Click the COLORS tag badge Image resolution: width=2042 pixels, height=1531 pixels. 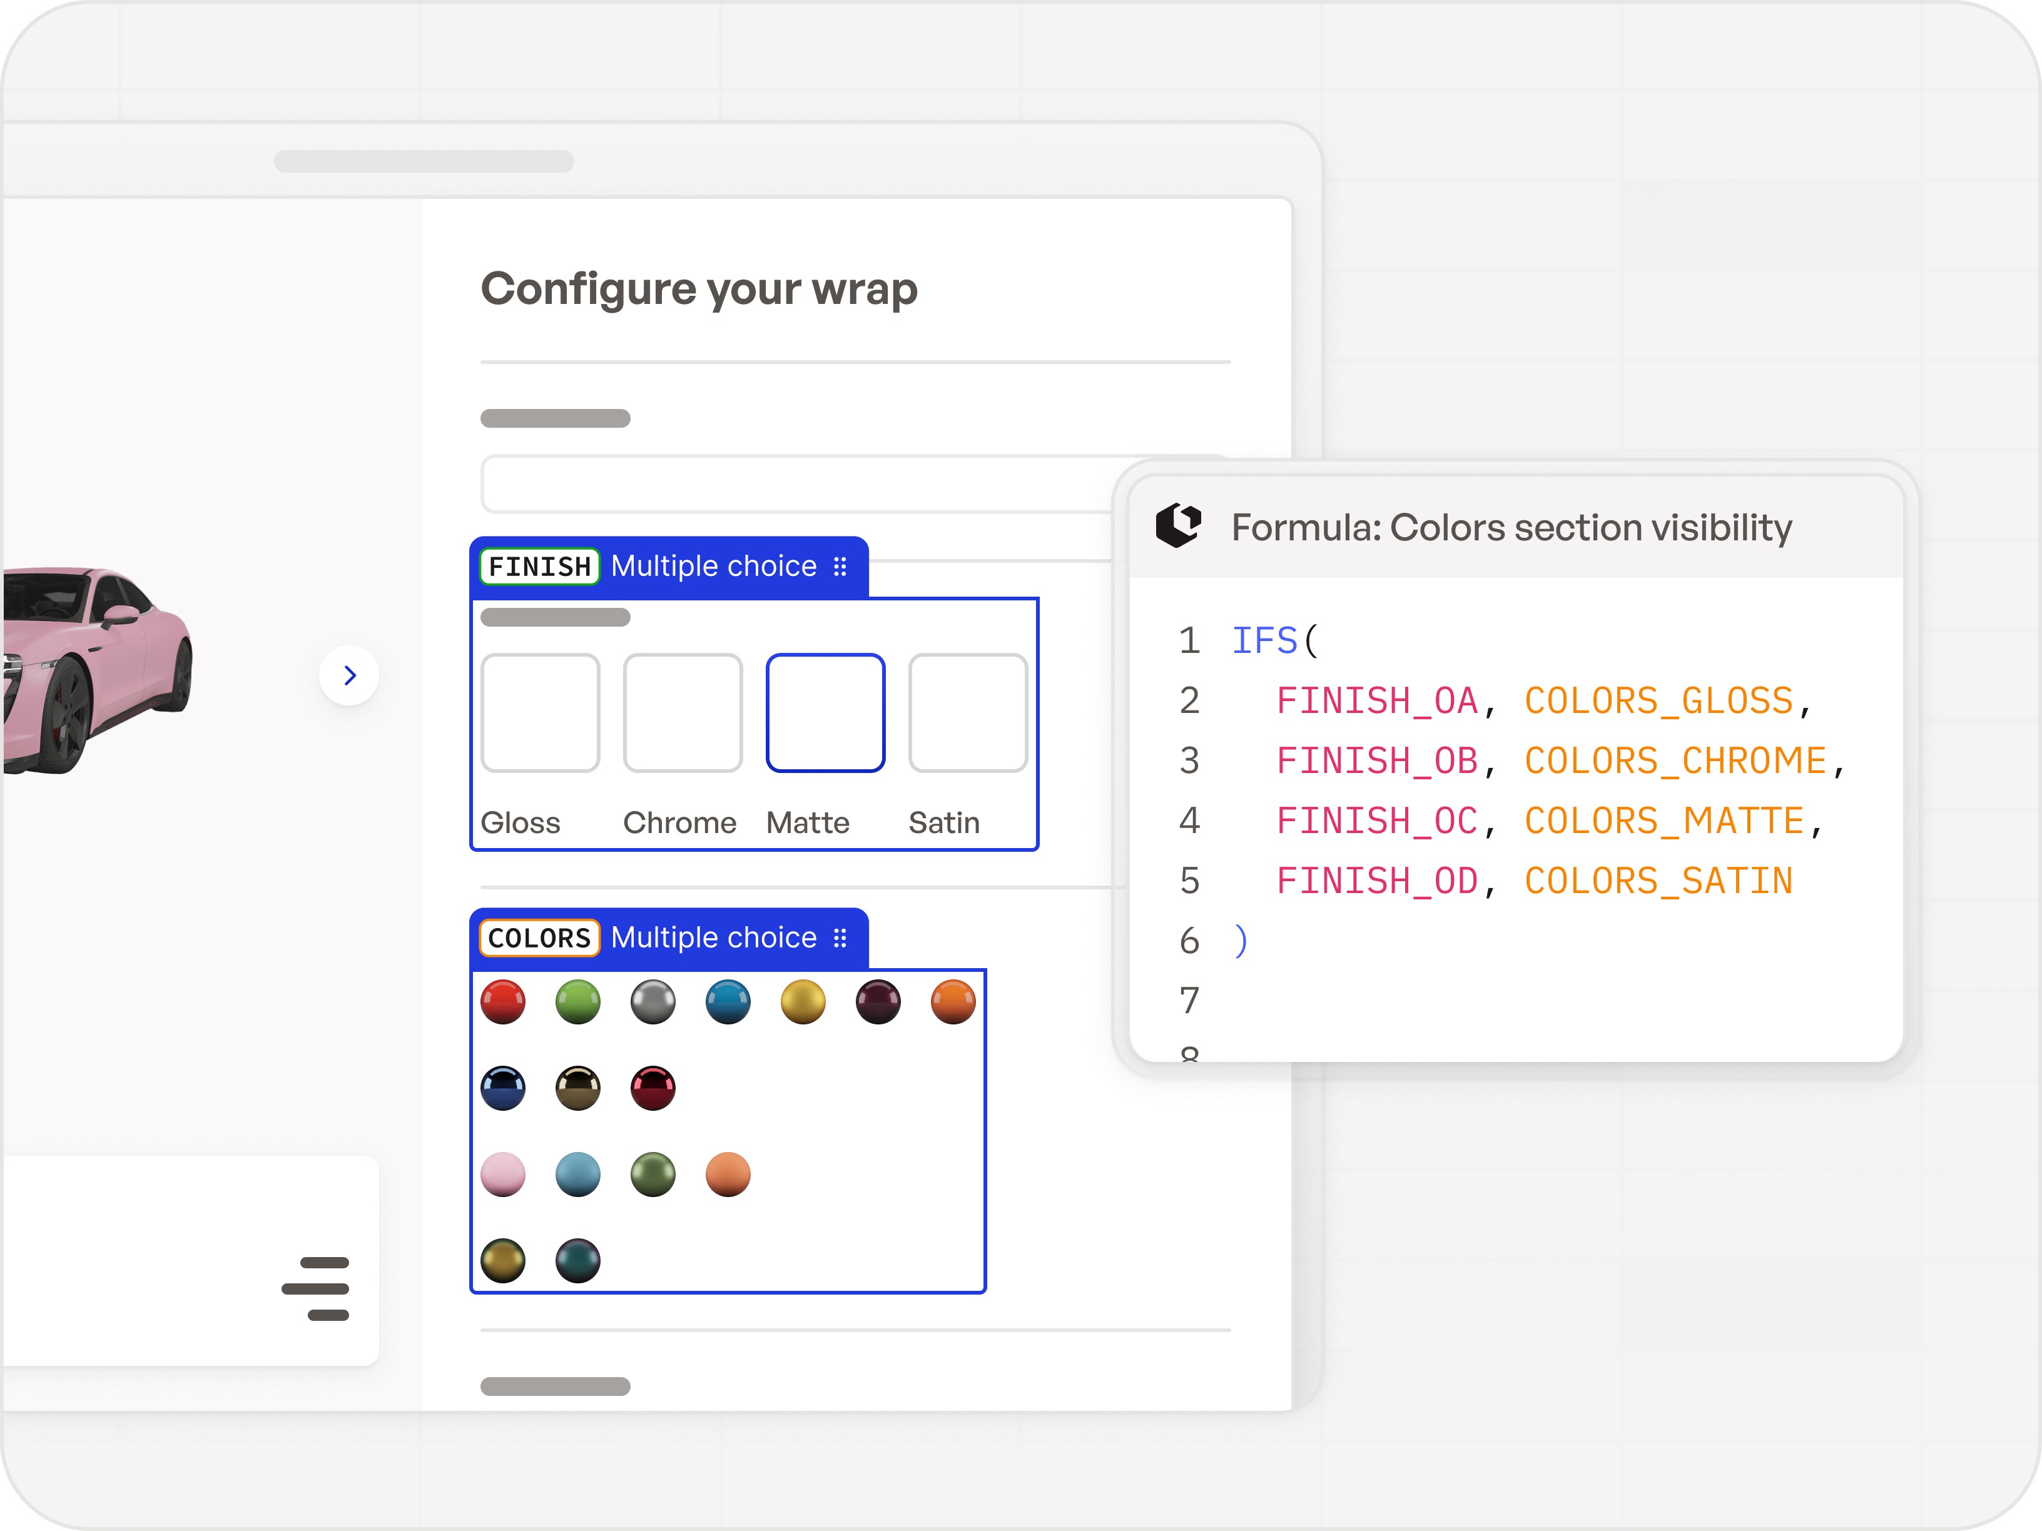(538, 937)
